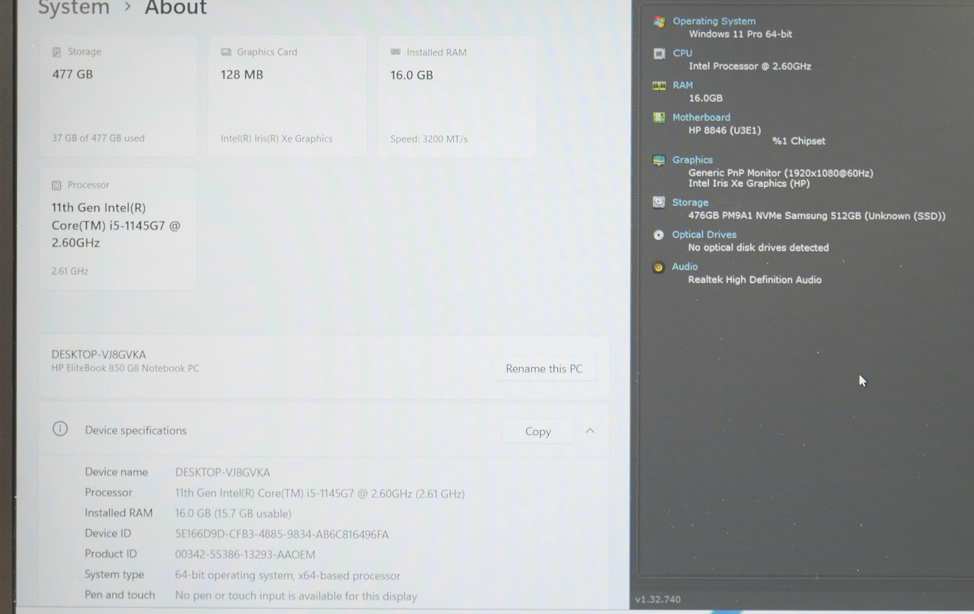Viewport: 974px width, 614px height.
Task: Click Speccy version v1.32.740 in status bar
Action: [x=658, y=599]
